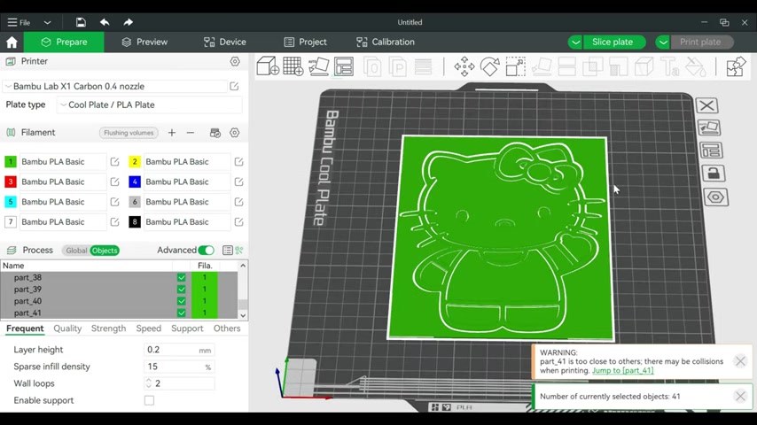Select the Move tool icon
The height and width of the screenshot is (425, 757).
(x=464, y=66)
